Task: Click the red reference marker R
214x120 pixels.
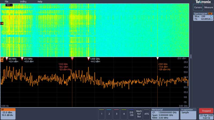Action: 72,58
